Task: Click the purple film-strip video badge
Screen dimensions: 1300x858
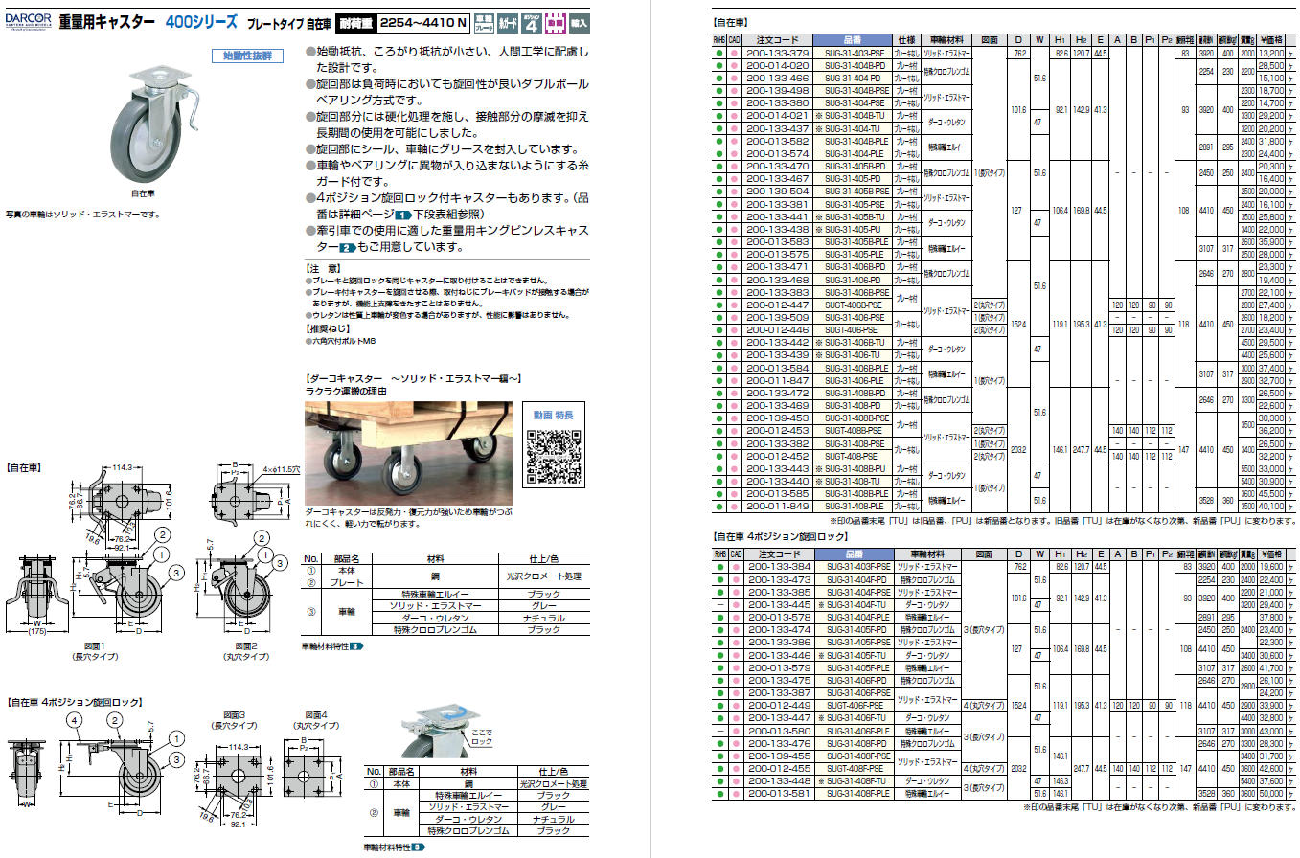Action: tap(557, 21)
